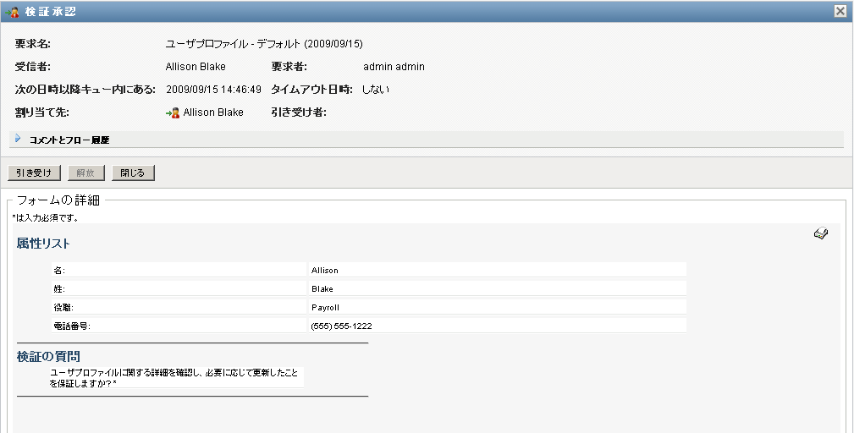Click the 解放 release button
This screenshot has height=433, width=854.
tap(85, 173)
